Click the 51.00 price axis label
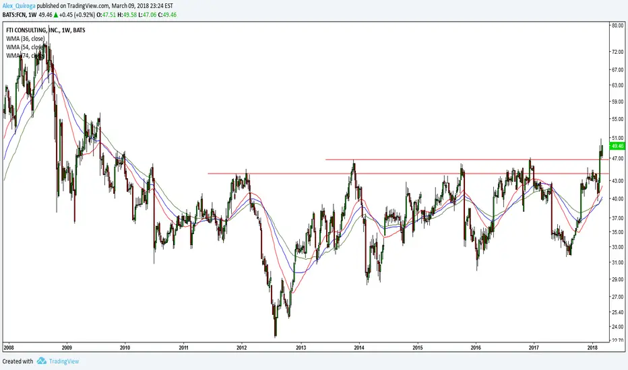The height and width of the screenshot is (370, 628). tap(618, 138)
